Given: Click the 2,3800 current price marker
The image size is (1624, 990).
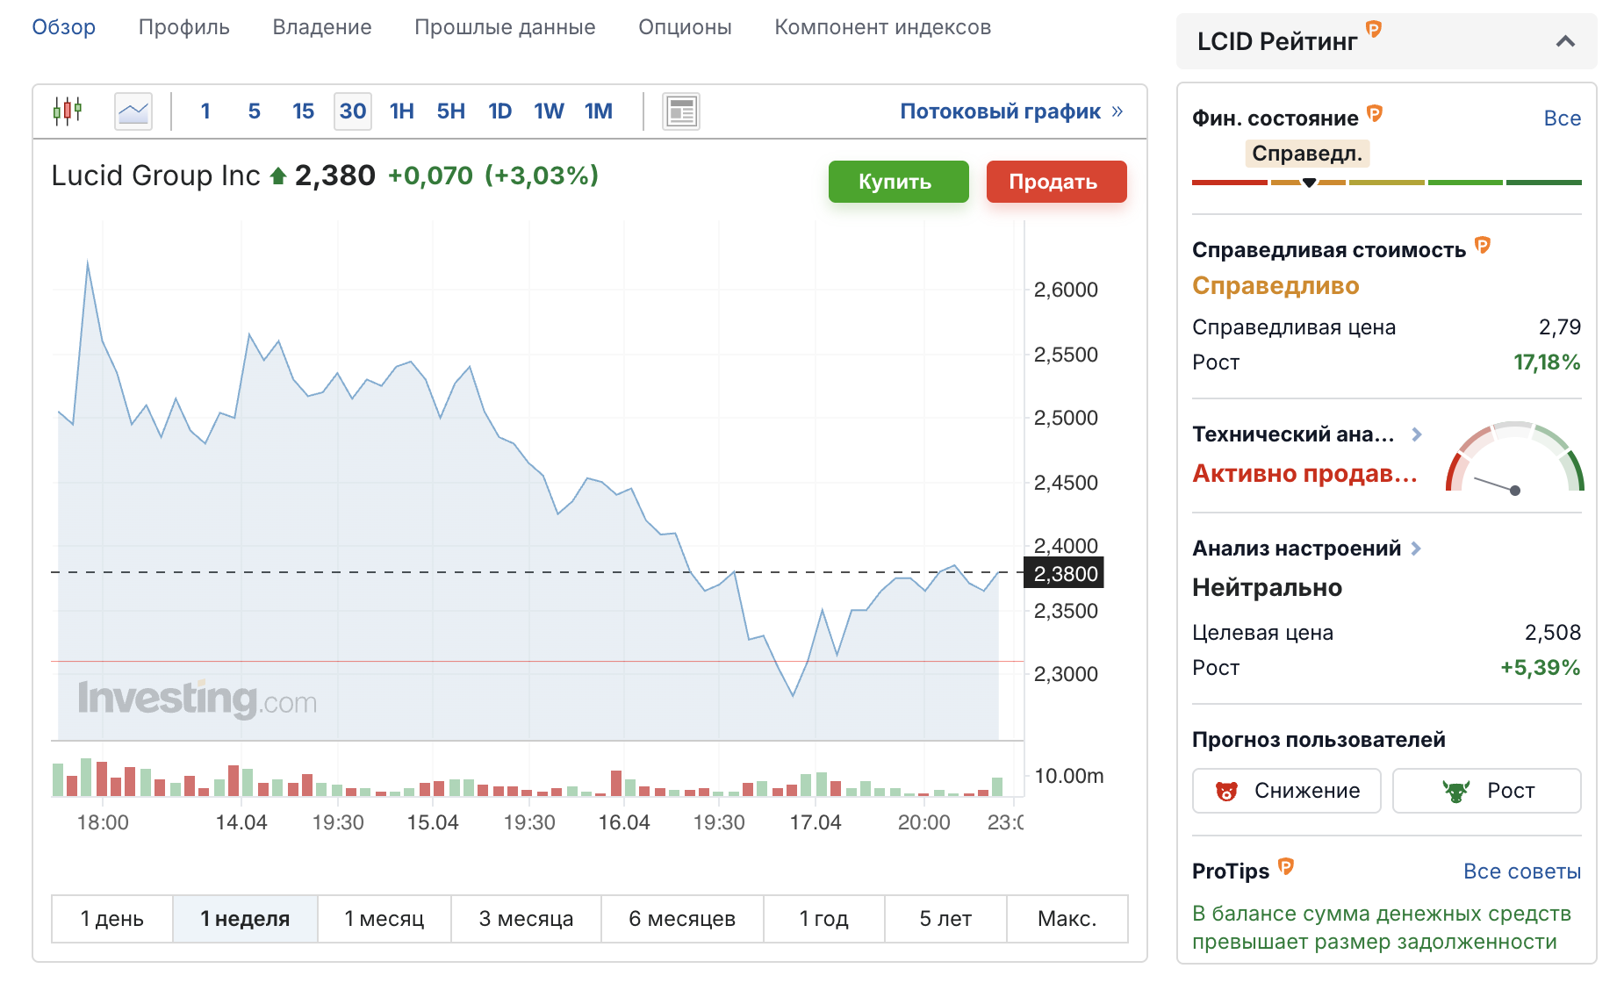Looking at the screenshot, I should click(1065, 573).
